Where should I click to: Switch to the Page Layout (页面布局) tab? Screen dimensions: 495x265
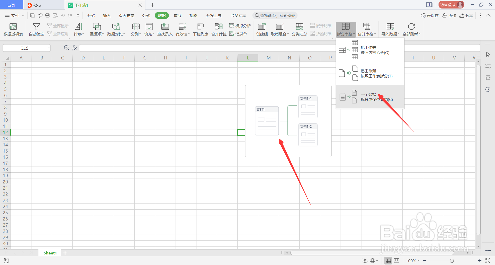pyautogui.click(x=126, y=15)
